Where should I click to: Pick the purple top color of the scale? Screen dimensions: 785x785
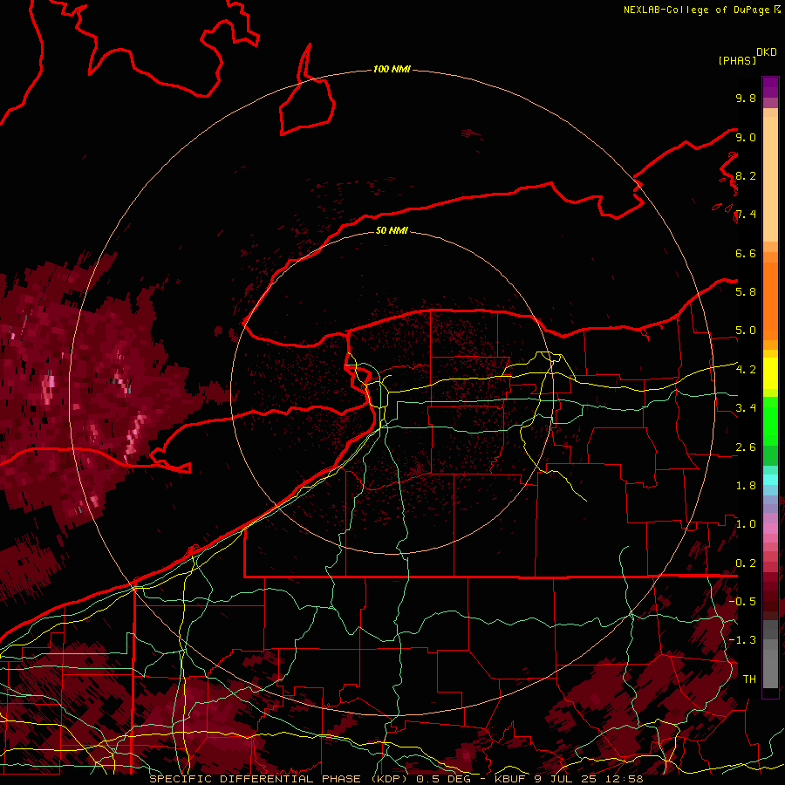click(x=770, y=87)
